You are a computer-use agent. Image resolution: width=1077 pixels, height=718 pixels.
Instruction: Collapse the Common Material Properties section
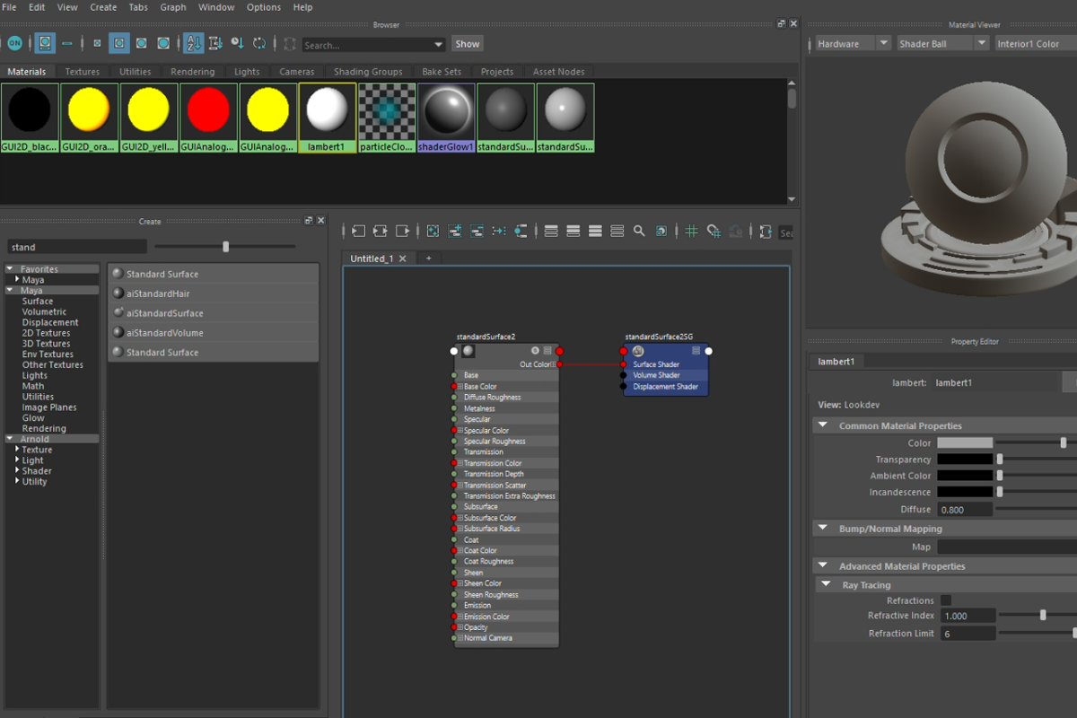click(x=823, y=426)
